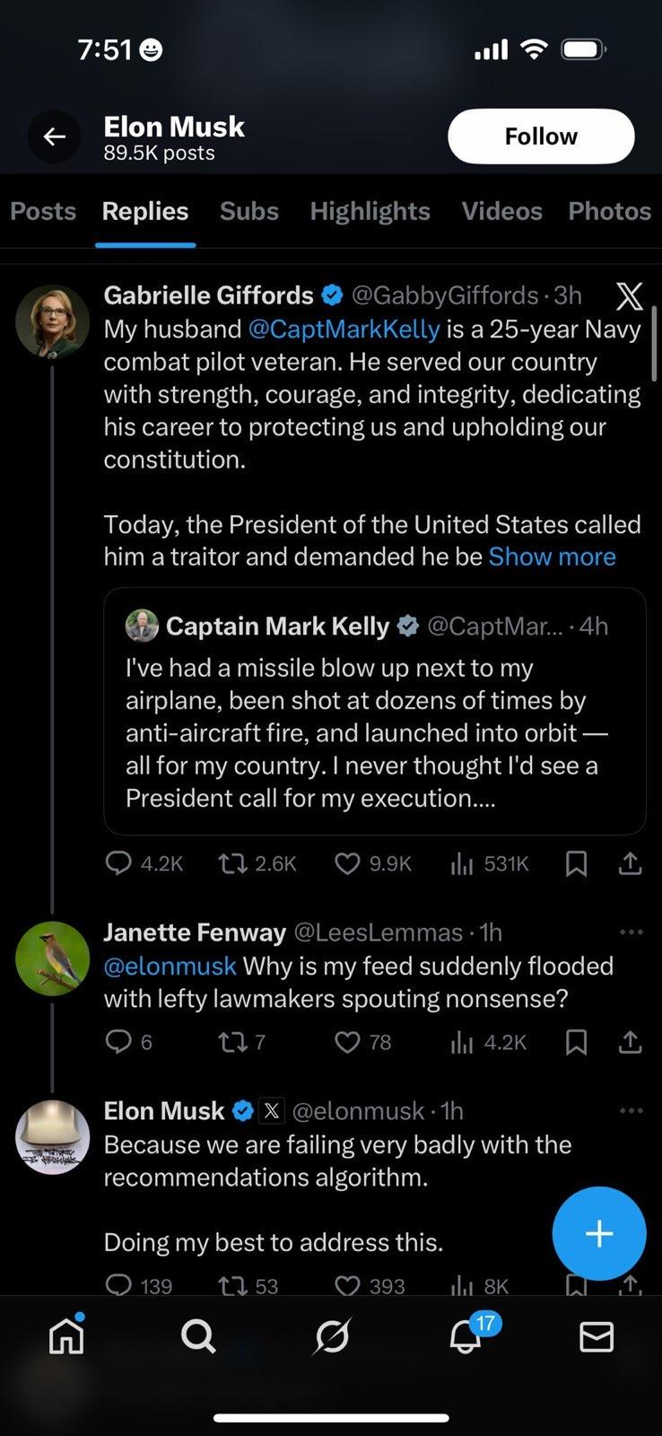Open Notifications bell with 17 badge
This screenshot has height=1436, width=662.
click(466, 1336)
